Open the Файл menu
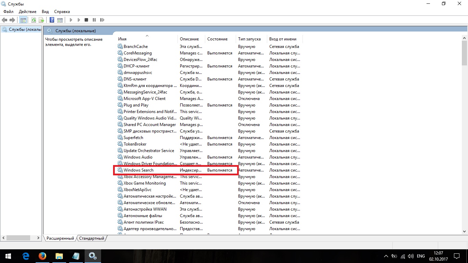 (x=9, y=12)
